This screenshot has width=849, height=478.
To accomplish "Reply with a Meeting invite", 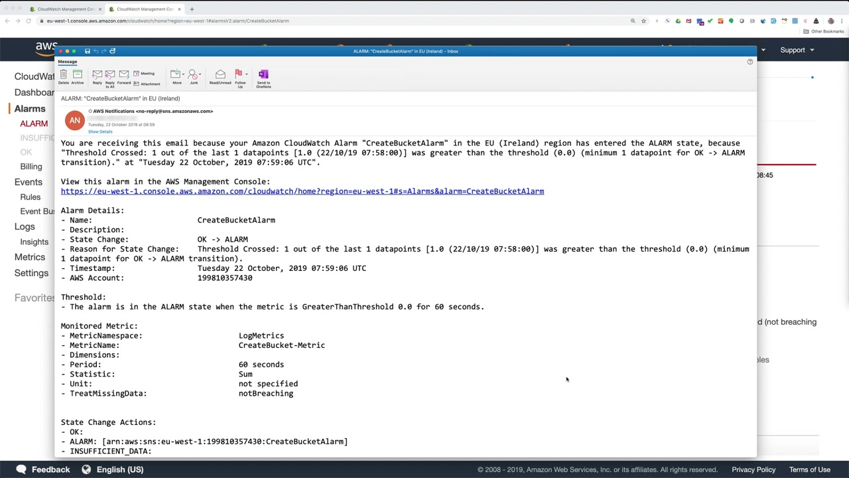I will click(144, 74).
